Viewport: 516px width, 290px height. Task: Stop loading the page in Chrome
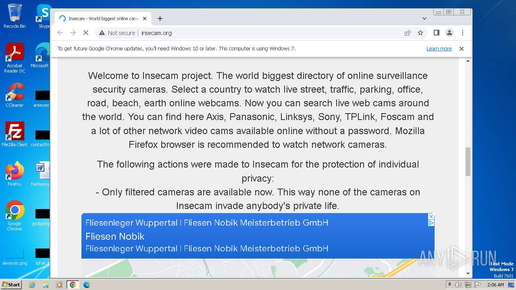[x=86, y=33]
